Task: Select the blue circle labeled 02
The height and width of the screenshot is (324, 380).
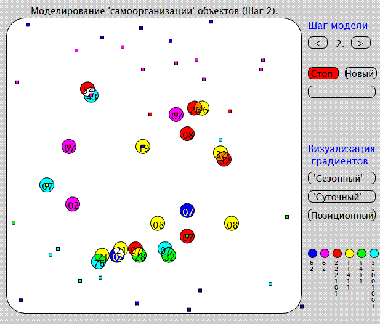Action: tap(116, 257)
